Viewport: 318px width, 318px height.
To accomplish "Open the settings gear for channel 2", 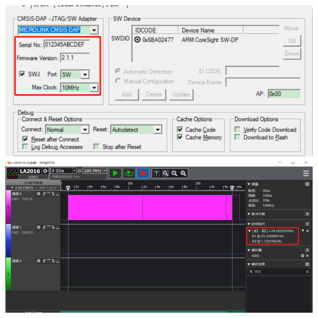I will coord(39,261).
